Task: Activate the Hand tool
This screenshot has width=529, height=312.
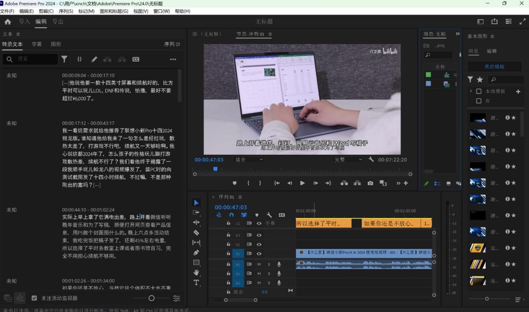Action: click(x=196, y=272)
